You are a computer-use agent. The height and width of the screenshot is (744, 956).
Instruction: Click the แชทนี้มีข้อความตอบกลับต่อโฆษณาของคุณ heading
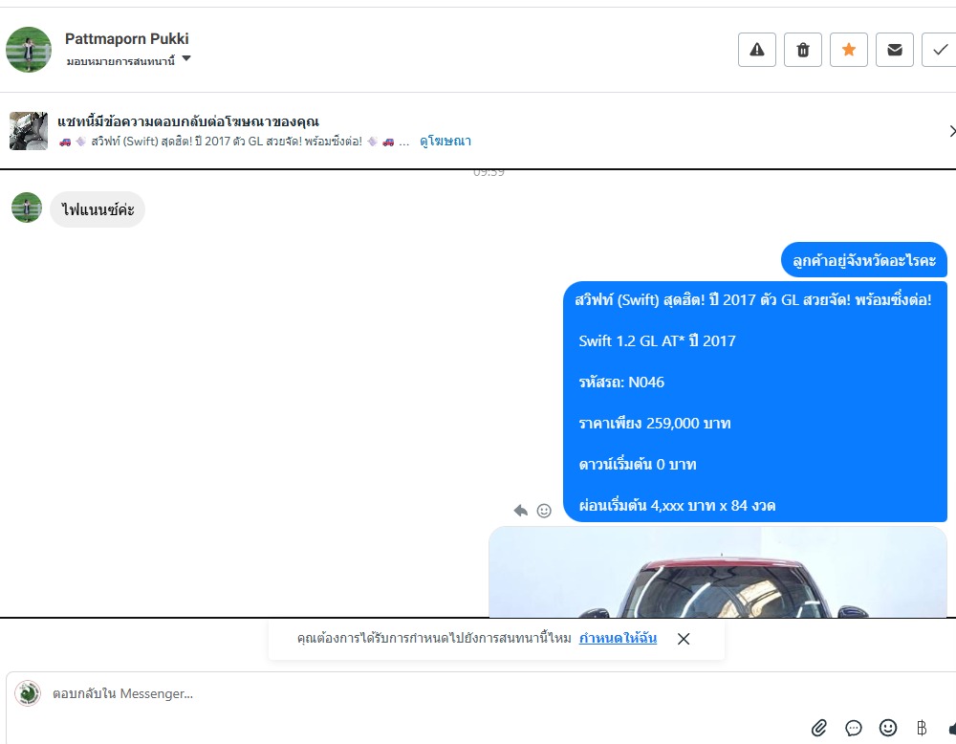click(188, 121)
